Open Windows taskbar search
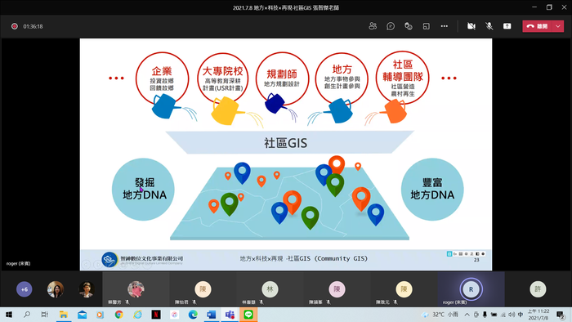The width and height of the screenshot is (572, 322). point(27,315)
